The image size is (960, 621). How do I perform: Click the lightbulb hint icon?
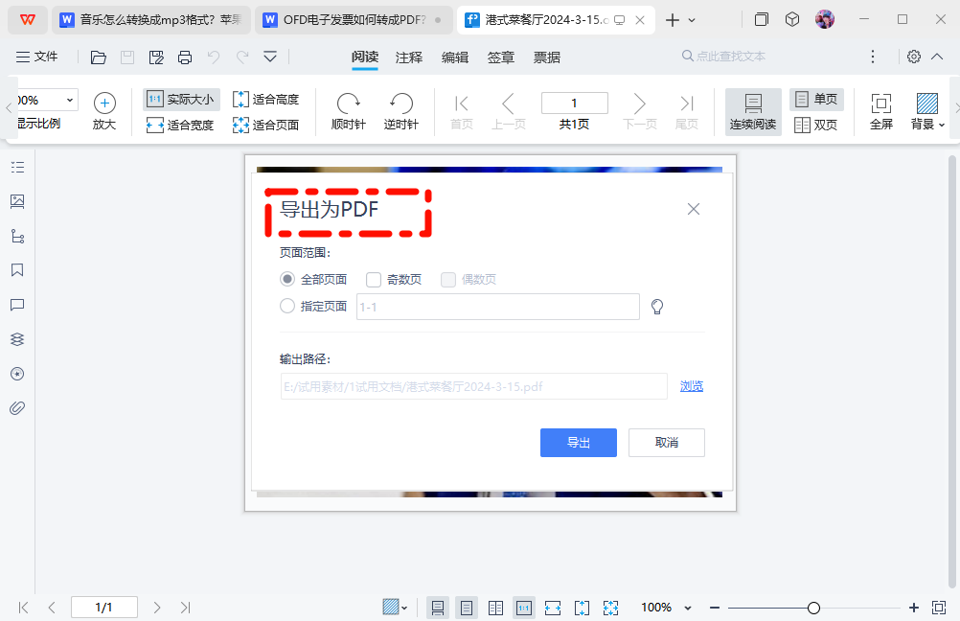point(657,307)
